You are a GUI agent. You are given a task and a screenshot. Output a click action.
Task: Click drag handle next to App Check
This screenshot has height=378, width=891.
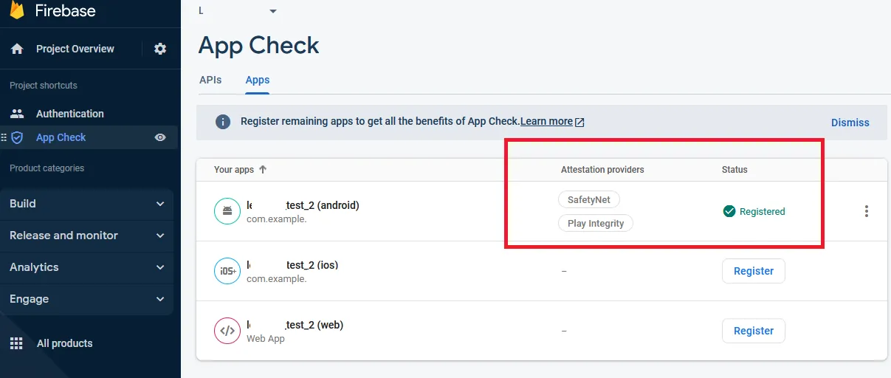pyautogui.click(x=4, y=137)
